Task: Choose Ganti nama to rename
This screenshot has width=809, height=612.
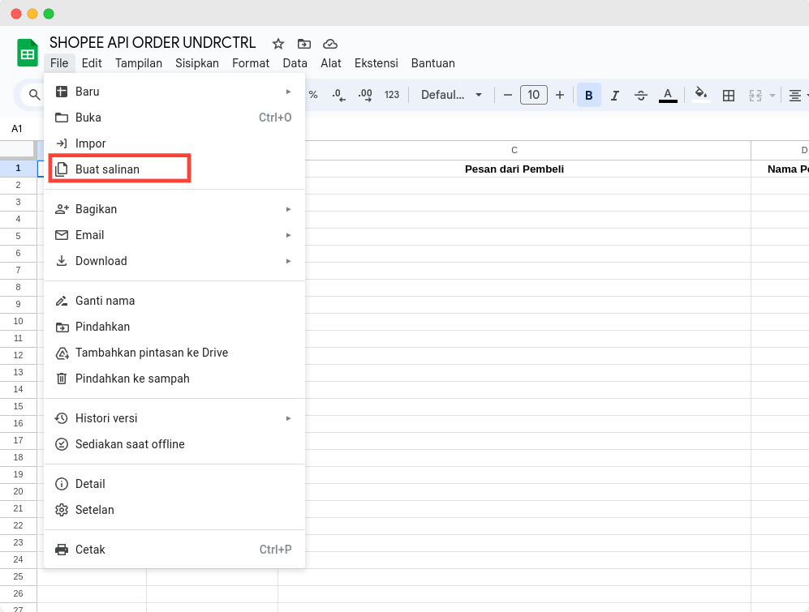Action: tap(174, 301)
